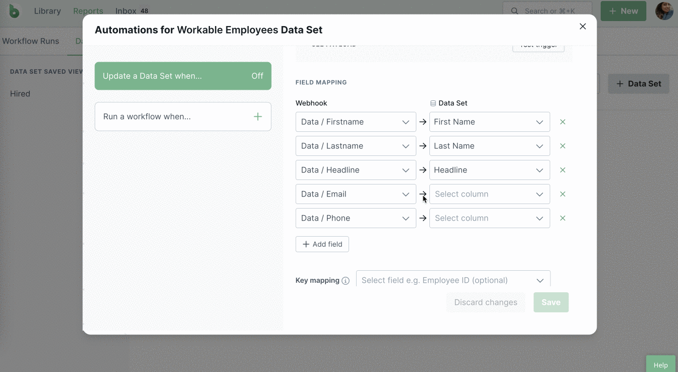
Task: Open the Data / Headline webhook dropdown
Action: tap(356, 170)
